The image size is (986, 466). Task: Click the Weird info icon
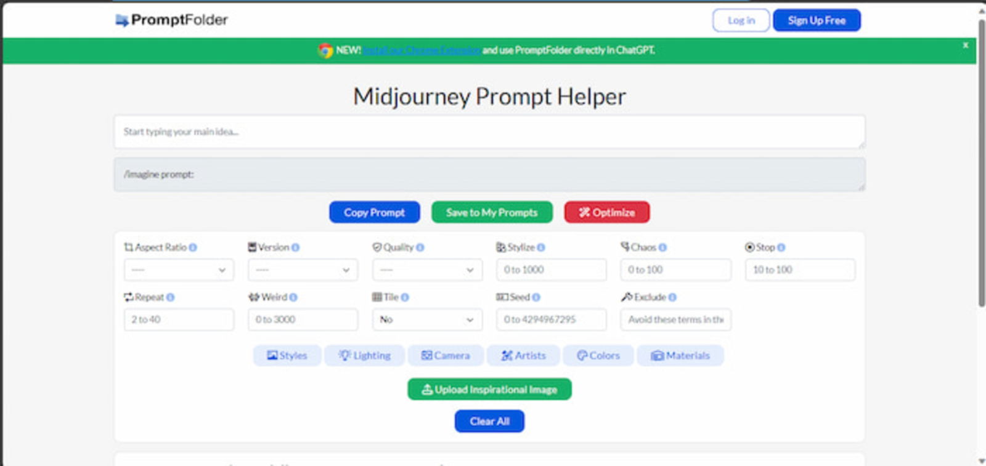click(293, 297)
